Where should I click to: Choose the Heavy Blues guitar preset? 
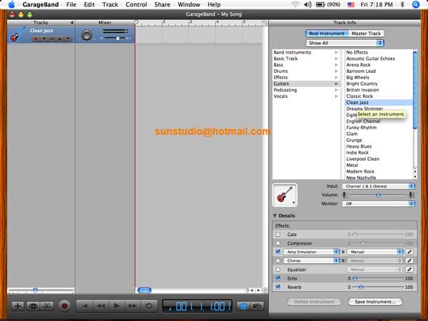[x=379, y=146]
